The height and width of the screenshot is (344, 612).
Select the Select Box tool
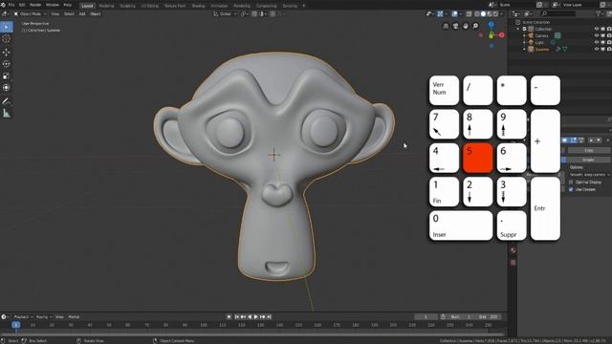[7, 27]
